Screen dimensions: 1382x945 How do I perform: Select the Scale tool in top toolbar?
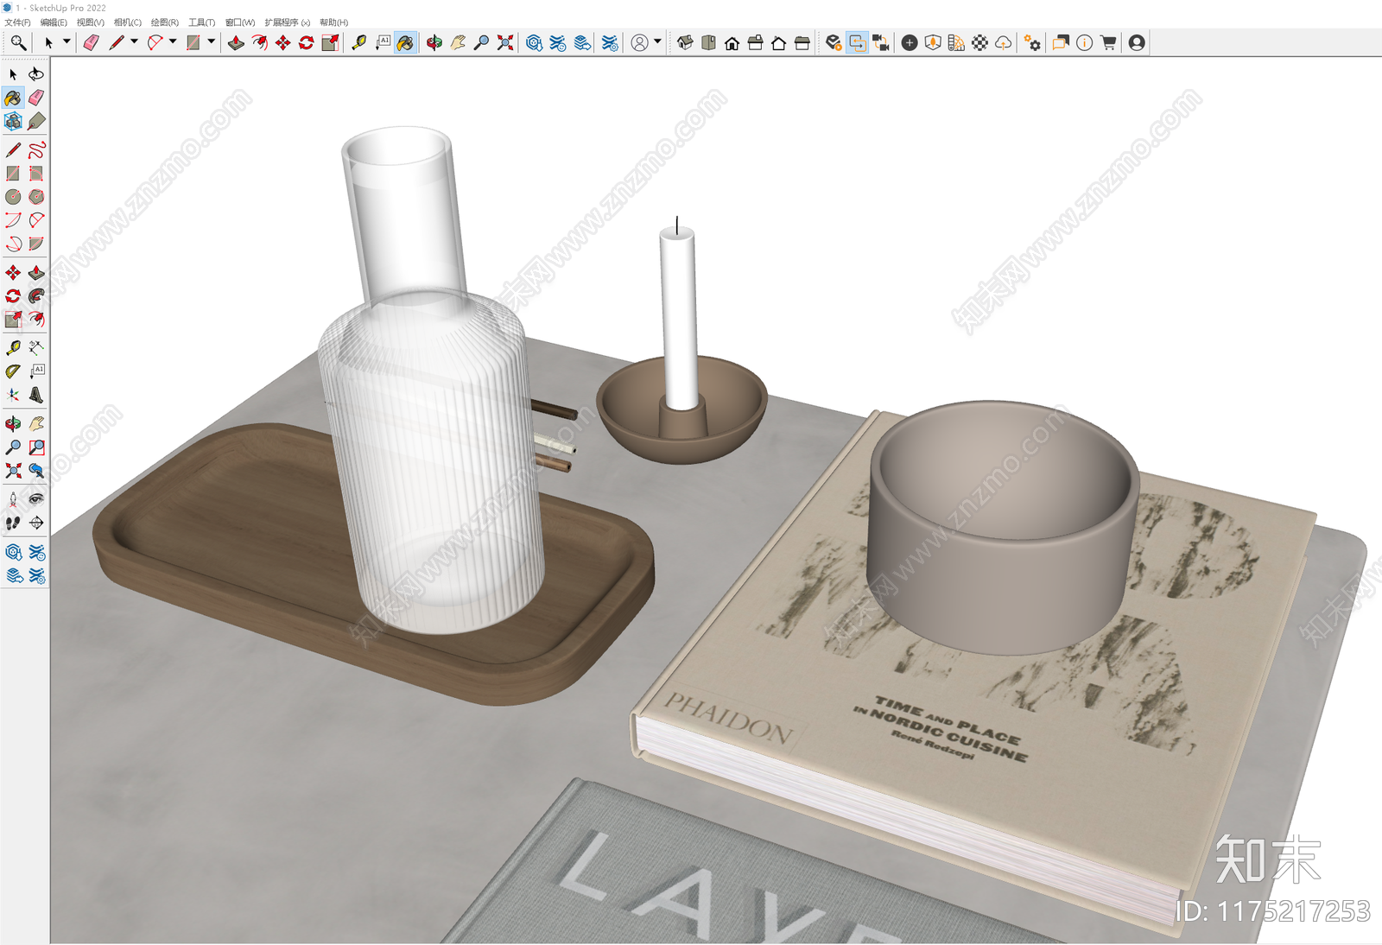pyautogui.click(x=329, y=42)
